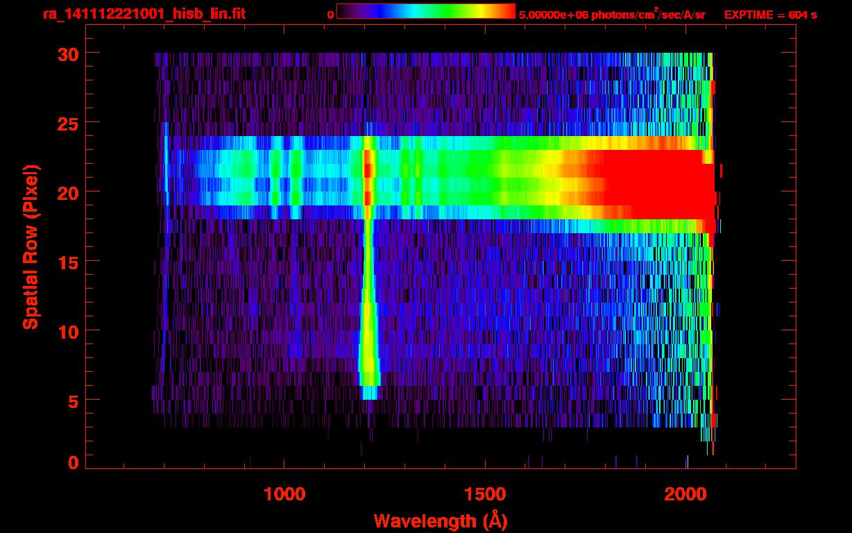852x533 pixels.
Task: Click the x-axis tick label 1500
Action: [485, 494]
